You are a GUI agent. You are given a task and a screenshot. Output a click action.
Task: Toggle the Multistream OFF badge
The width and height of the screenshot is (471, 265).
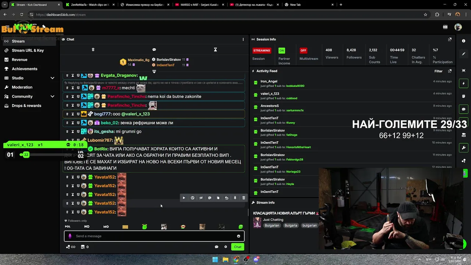[303, 50]
